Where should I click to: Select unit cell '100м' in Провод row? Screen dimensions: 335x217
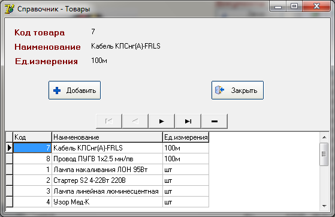pyautogui.click(x=186, y=159)
